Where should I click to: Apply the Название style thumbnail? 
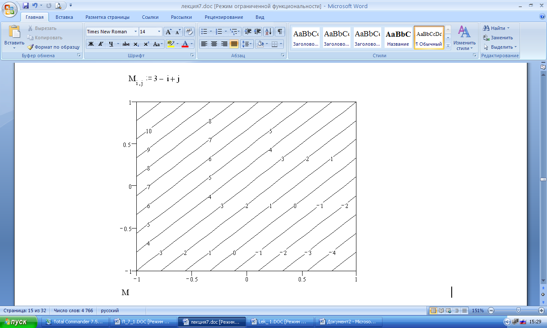398,38
